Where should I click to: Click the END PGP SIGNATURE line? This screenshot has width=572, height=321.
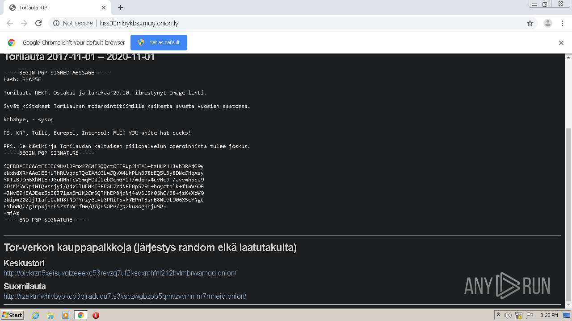[x=46, y=220]
